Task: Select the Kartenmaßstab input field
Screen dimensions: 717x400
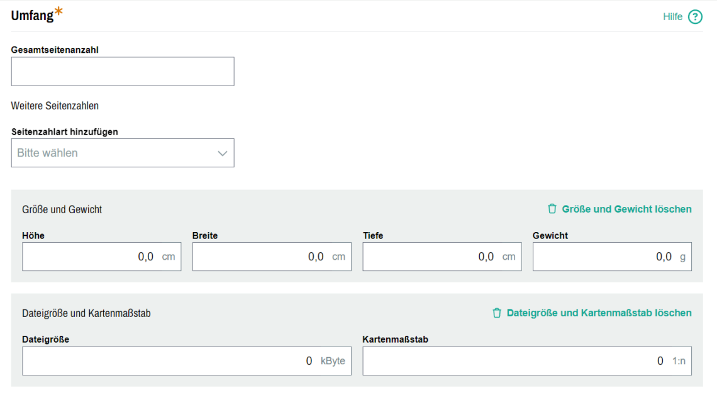Action: (509, 361)
